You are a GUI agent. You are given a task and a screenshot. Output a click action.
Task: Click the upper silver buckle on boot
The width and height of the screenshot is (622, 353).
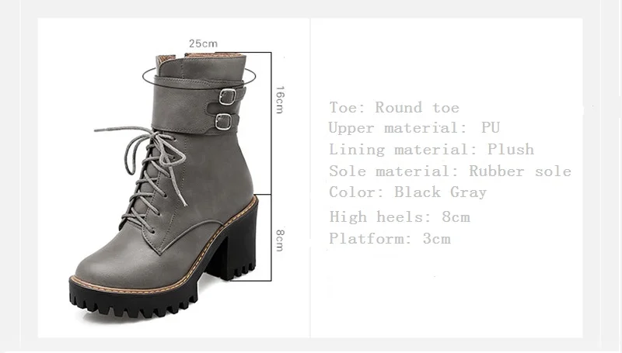228,97
